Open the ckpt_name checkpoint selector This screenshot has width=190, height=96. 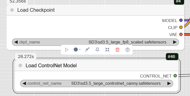(95, 42)
